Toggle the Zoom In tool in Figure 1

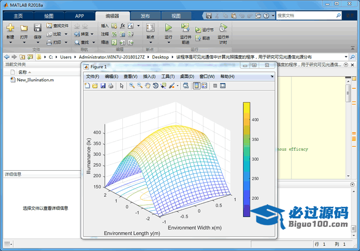tap(132, 86)
